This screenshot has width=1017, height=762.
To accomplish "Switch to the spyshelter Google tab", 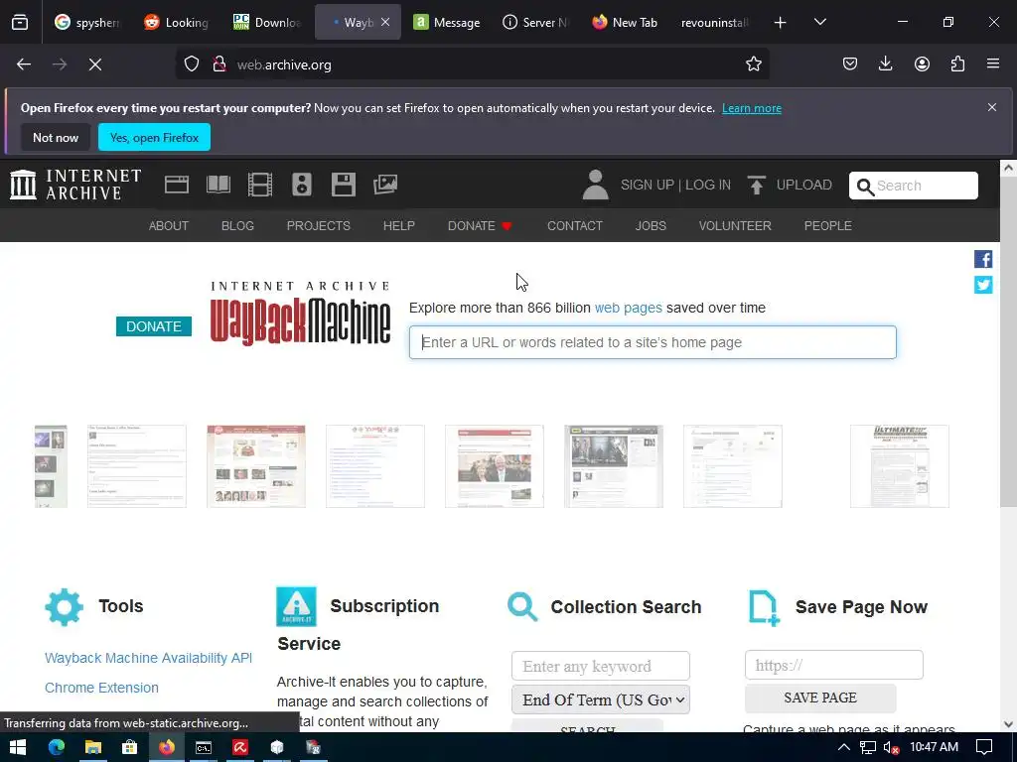I will click(x=87, y=22).
